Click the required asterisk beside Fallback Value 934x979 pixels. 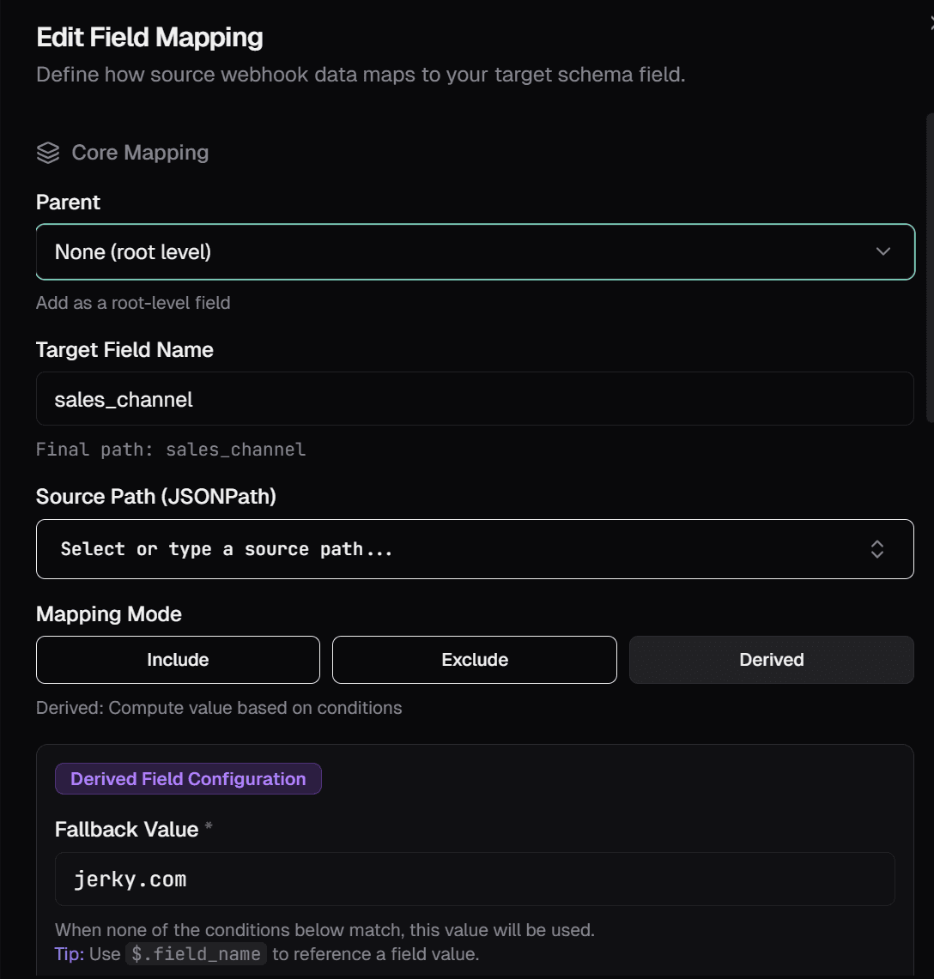(x=209, y=828)
